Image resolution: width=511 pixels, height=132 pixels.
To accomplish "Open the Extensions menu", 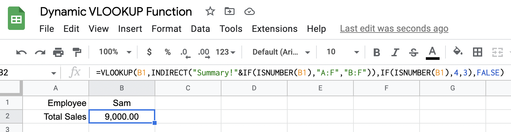I will [x=274, y=29].
